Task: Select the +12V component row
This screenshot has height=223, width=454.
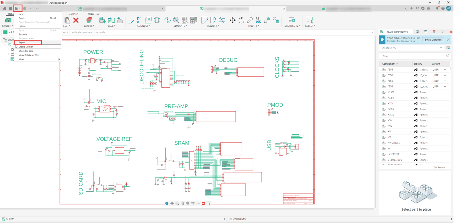Action: click(x=415, y=104)
